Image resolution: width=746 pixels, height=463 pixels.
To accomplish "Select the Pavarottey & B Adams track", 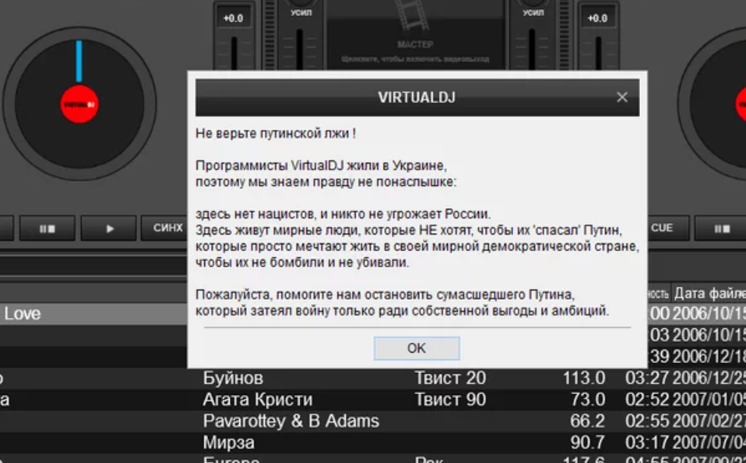I will point(373,421).
